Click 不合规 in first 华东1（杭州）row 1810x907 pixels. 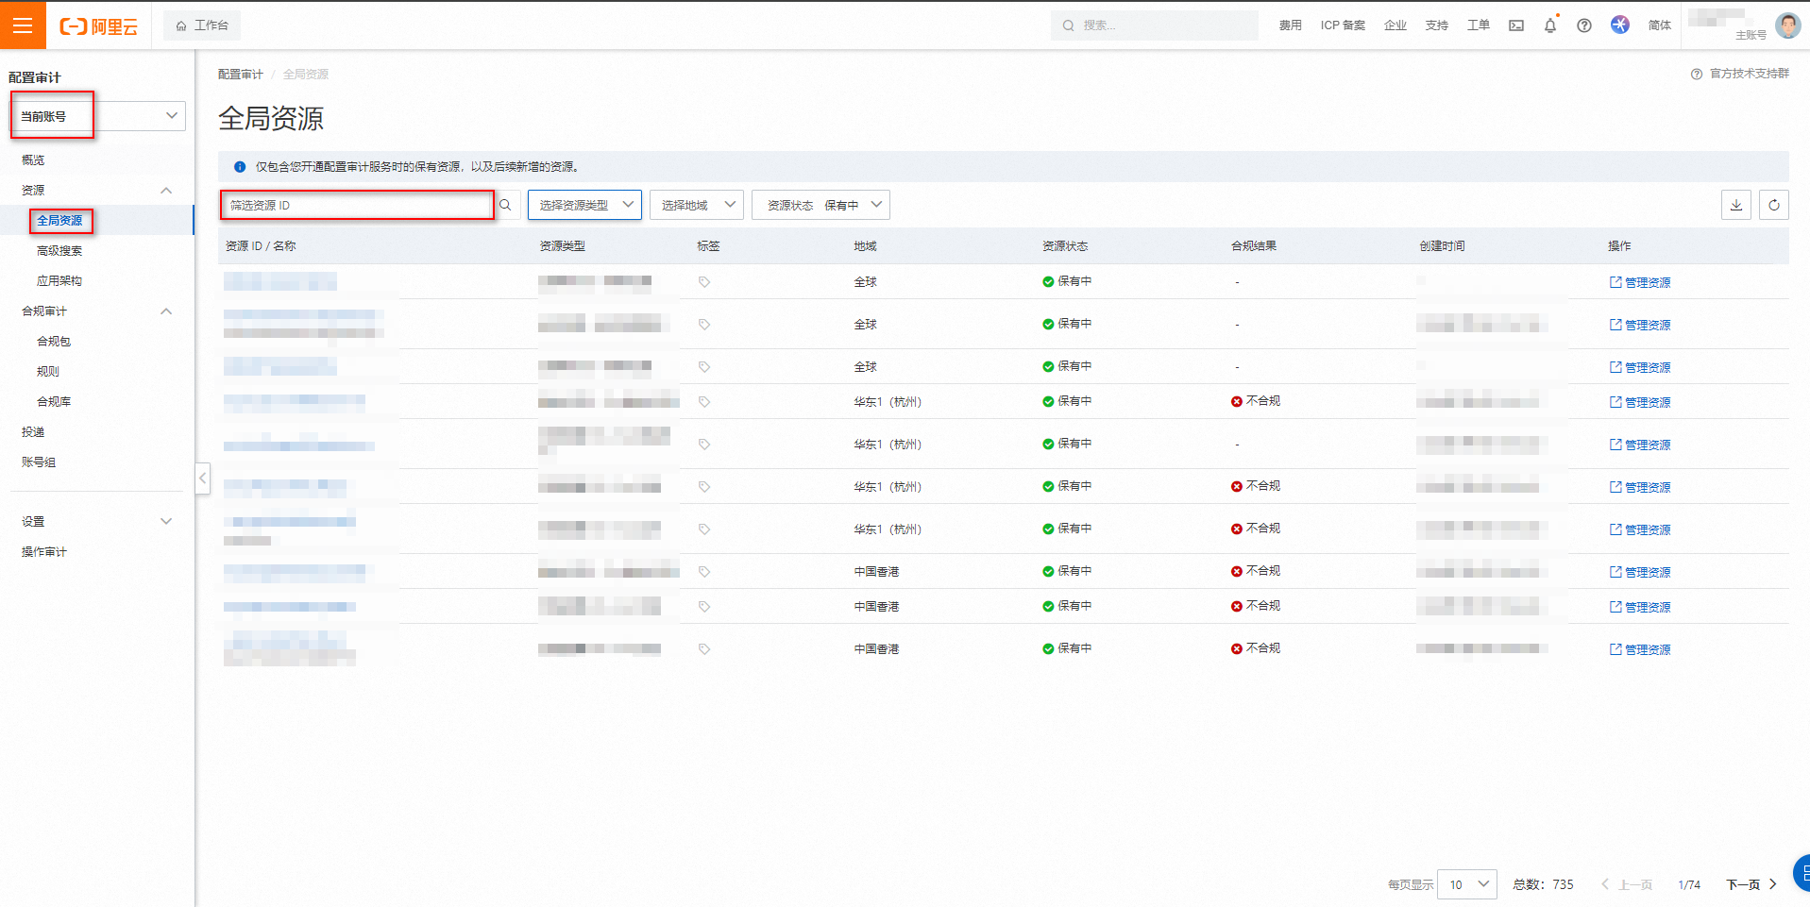[1256, 401]
